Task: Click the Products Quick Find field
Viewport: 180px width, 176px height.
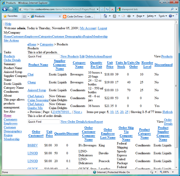Action: coord(44,56)
